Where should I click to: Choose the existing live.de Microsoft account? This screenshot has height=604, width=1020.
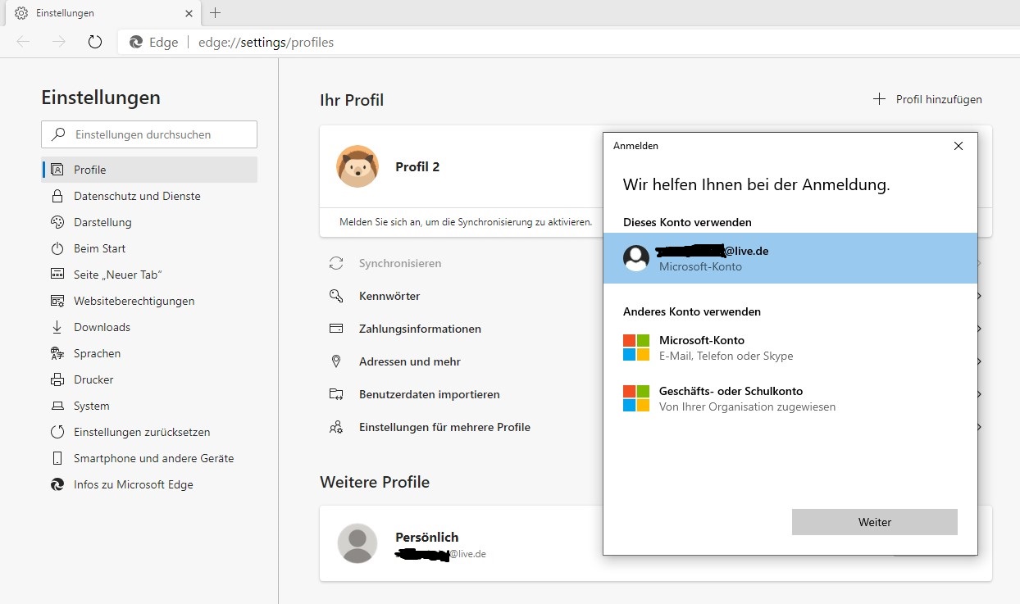(x=790, y=258)
